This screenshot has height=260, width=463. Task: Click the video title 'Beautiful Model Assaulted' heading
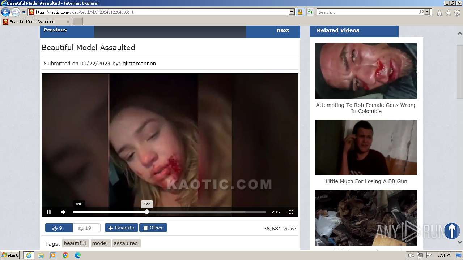pyautogui.click(x=88, y=48)
